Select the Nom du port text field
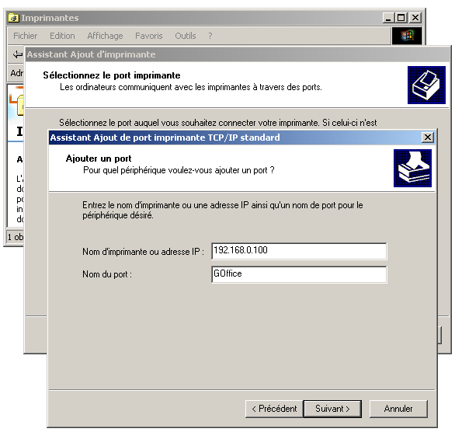Screen dimensions: 455x439 point(299,274)
